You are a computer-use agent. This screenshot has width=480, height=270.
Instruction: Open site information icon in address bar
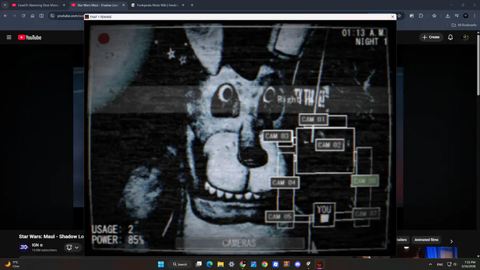52,15
